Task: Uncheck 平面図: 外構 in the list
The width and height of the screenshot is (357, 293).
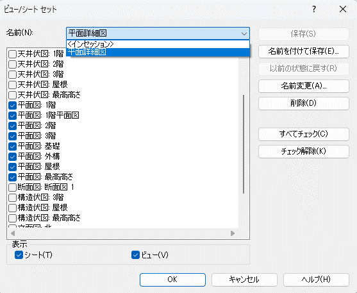Action: click(12, 156)
